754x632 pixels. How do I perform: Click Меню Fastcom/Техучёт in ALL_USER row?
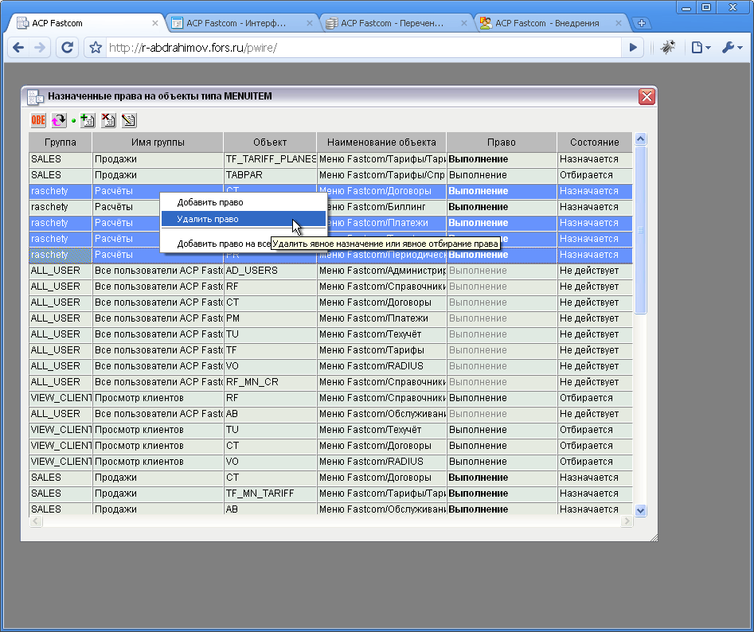coord(382,334)
